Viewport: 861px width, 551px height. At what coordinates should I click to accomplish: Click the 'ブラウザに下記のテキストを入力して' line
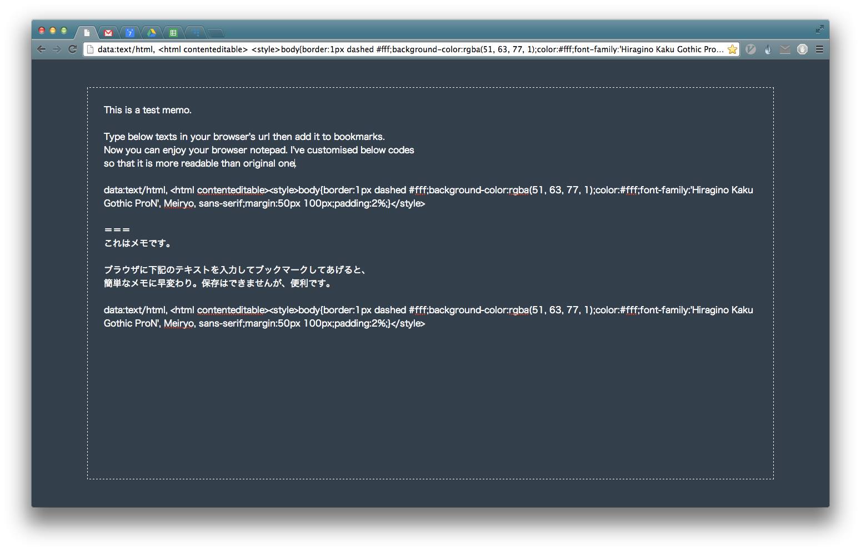point(236,270)
